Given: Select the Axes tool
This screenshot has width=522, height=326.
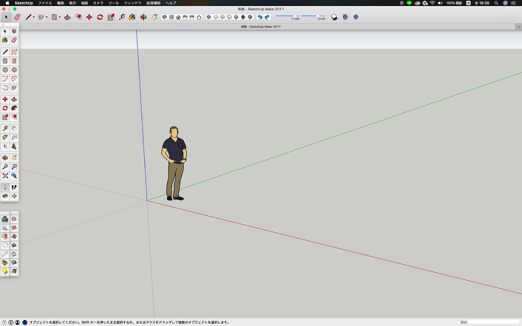Looking at the screenshot, I should click(x=5, y=146).
